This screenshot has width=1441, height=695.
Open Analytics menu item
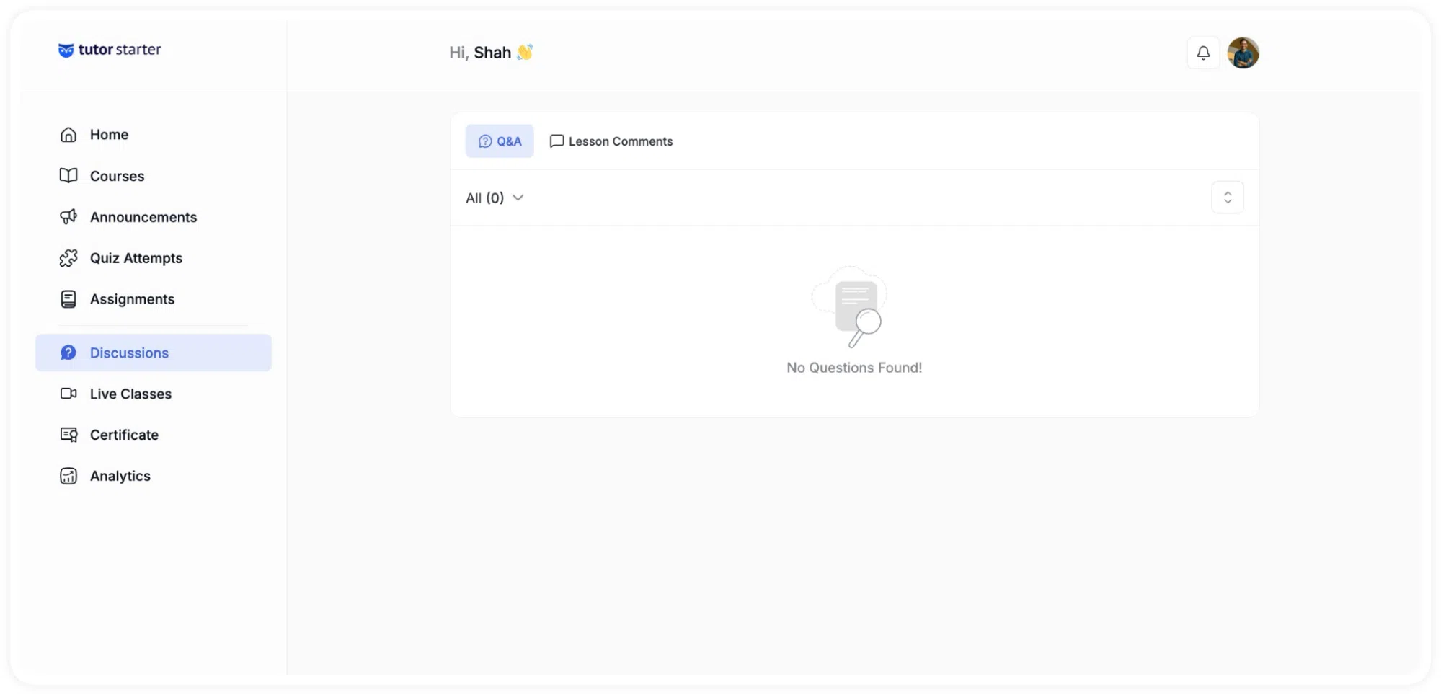point(154,476)
